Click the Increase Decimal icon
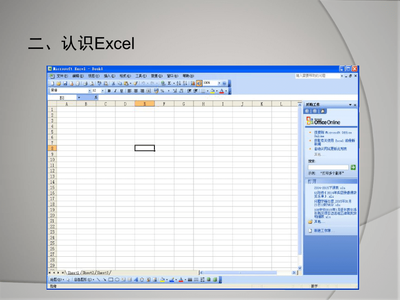The image size is (400, 300). pyautogui.click(x=175, y=91)
